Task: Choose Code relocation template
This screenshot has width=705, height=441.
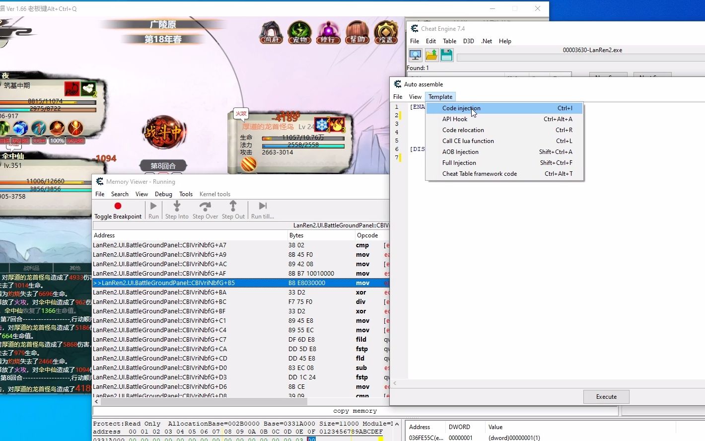Action: click(x=504, y=130)
